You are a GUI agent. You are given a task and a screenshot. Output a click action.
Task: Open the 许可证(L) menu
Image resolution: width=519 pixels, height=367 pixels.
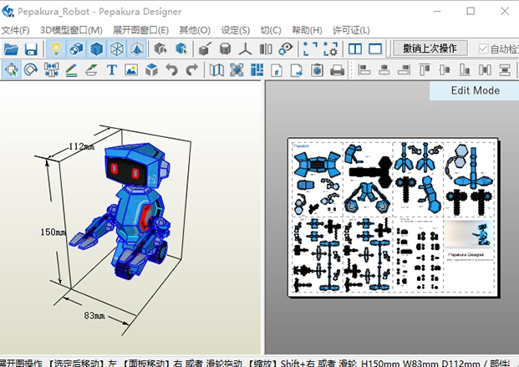click(351, 30)
